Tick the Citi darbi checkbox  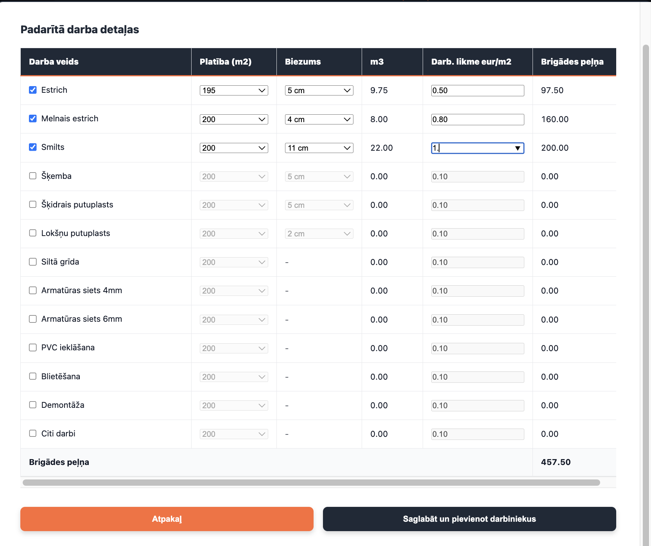33,433
